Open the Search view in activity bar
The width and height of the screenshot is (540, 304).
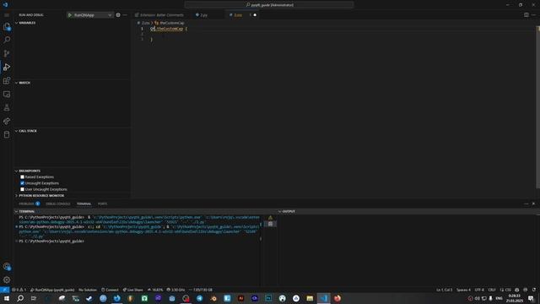(7, 40)
